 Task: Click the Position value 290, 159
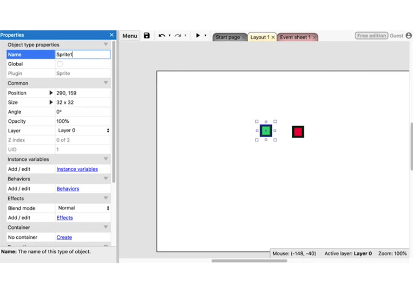coord(67,93)
